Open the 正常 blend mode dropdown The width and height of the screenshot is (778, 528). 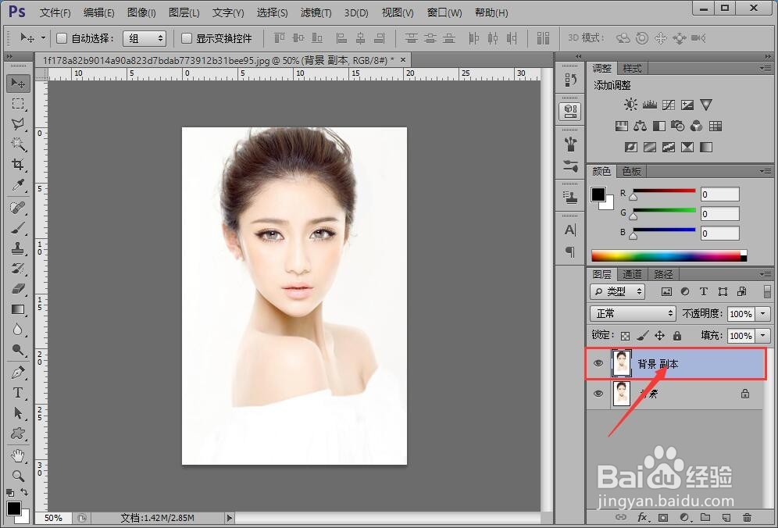coord(633,313)
